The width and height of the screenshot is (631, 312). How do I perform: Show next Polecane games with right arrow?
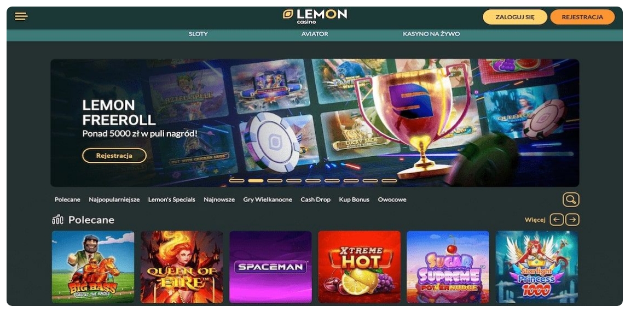572,220
